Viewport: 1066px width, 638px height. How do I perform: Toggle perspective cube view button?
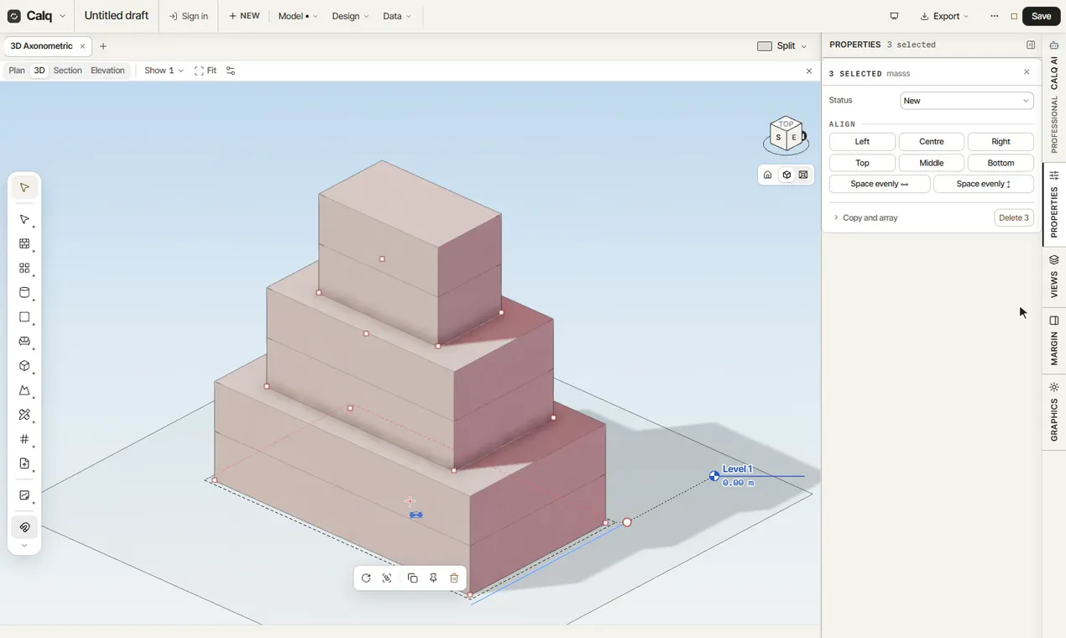786,175
